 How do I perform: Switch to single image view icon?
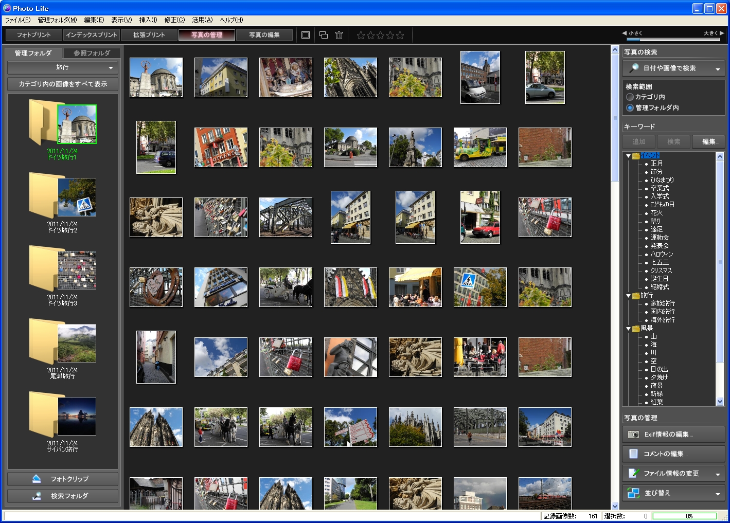[306, 35]
